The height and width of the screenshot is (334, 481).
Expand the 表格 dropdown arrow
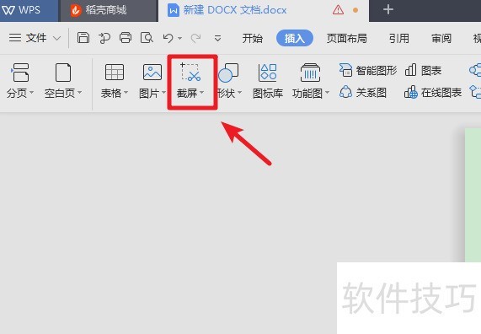(126, 92)
